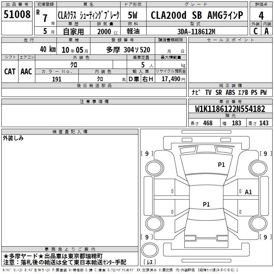The image size is (274, 274).
Task: Click the セールスポイント section header
Action: click(230, 40)
